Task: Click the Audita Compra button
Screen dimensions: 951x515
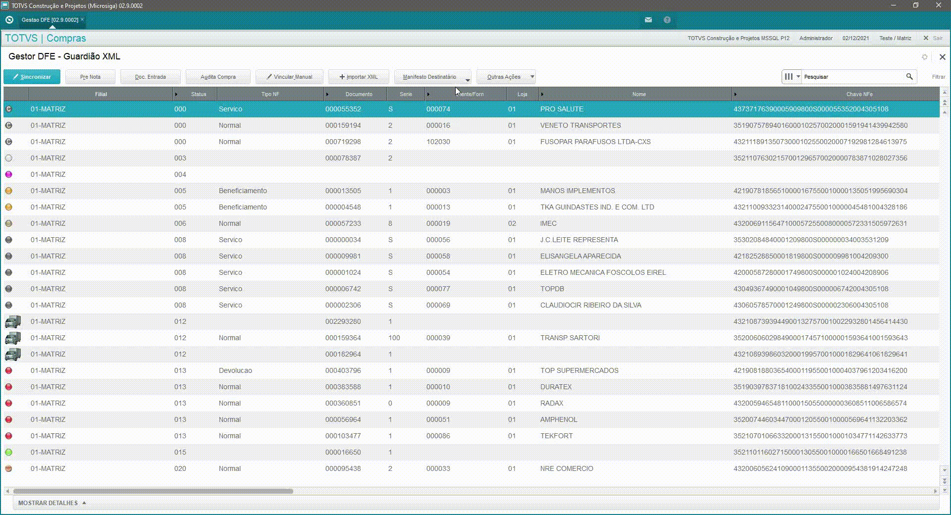Action: pos(218,77)
